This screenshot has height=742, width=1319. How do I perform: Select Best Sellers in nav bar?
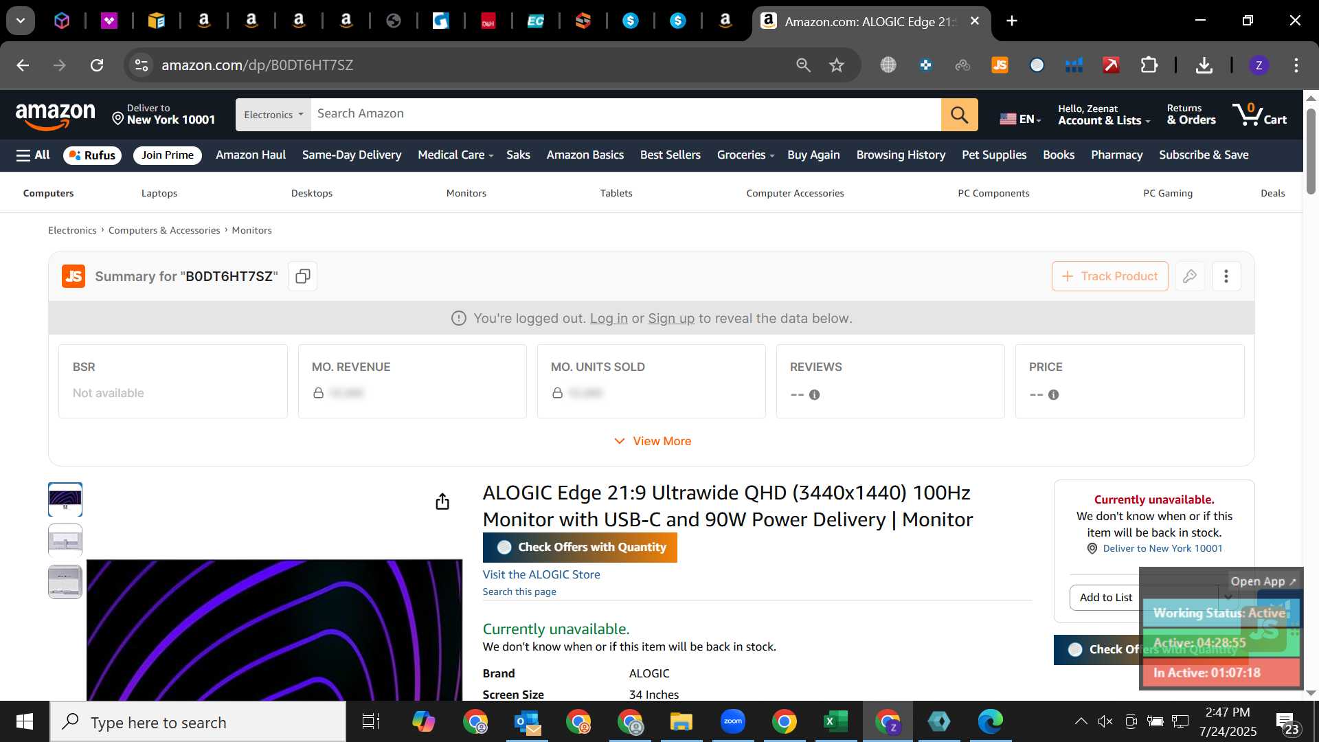pos(670,155)
